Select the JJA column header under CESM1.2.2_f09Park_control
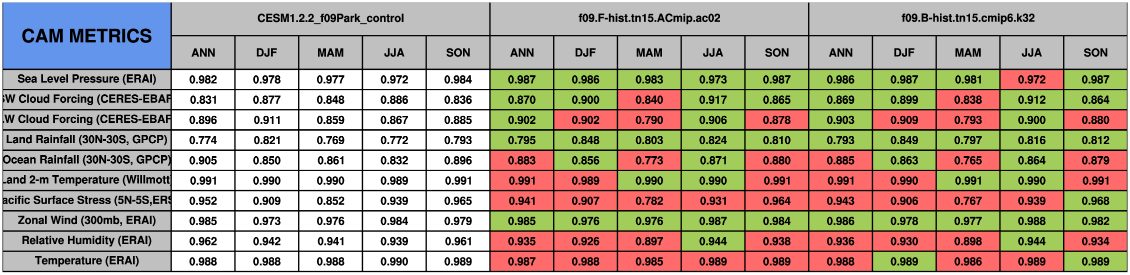The image size is (1130, 275). [x=394, y=52]
